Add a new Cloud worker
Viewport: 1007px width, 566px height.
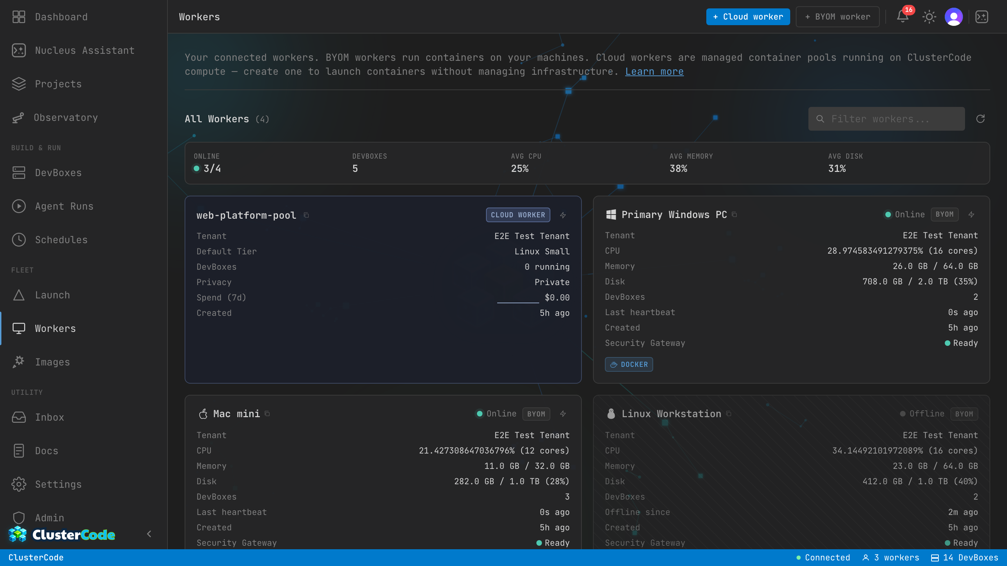pos(748,17)
